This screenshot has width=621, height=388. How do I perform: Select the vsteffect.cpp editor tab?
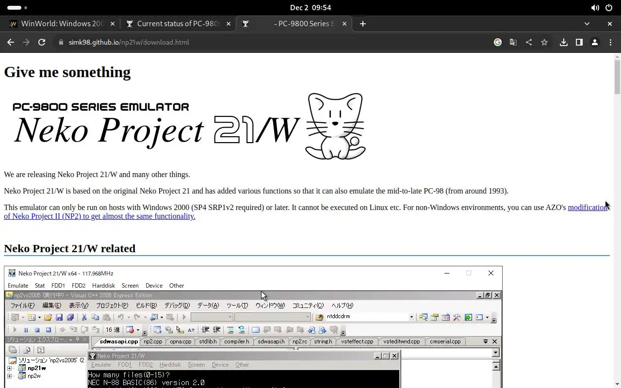pyautogui.click(x=357, y=341)
